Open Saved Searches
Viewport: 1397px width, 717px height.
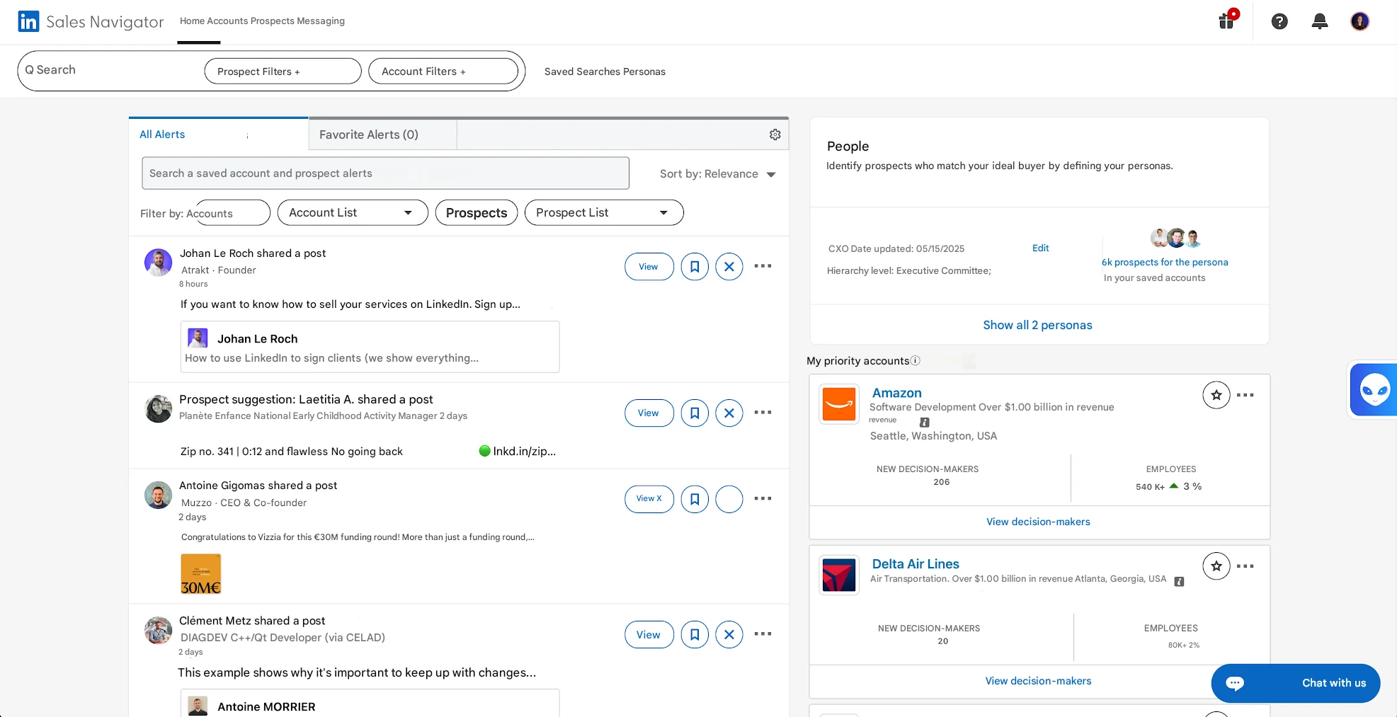click(582, 71)
